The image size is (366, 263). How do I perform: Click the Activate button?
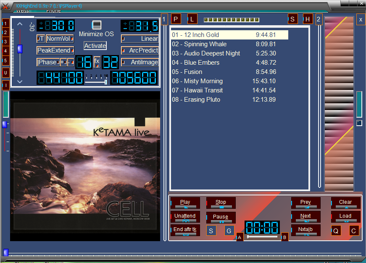[x=95, y=46]
